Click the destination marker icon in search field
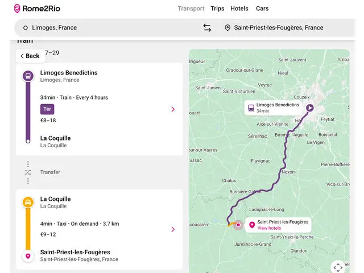364x273 pixels. [227, 28]
